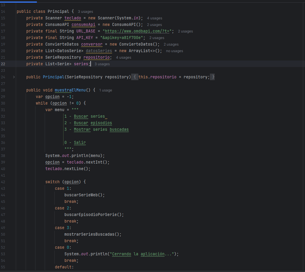Image resolution: width=305 pixels, height=272 pixels.
Task: Click the URL_BASE constant name
Action: (x=86, y=31)
